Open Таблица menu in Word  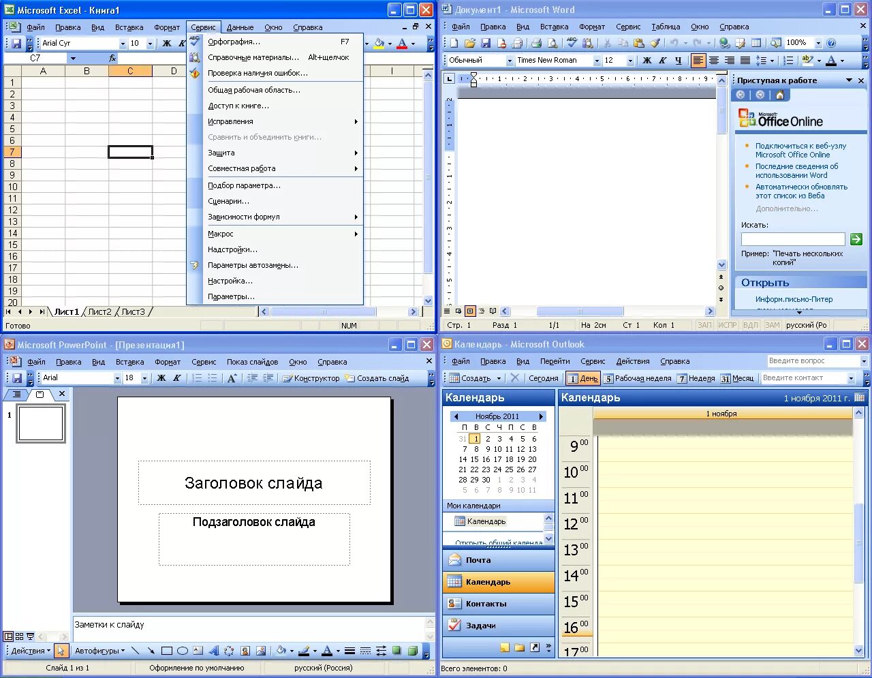pos(666,27)
